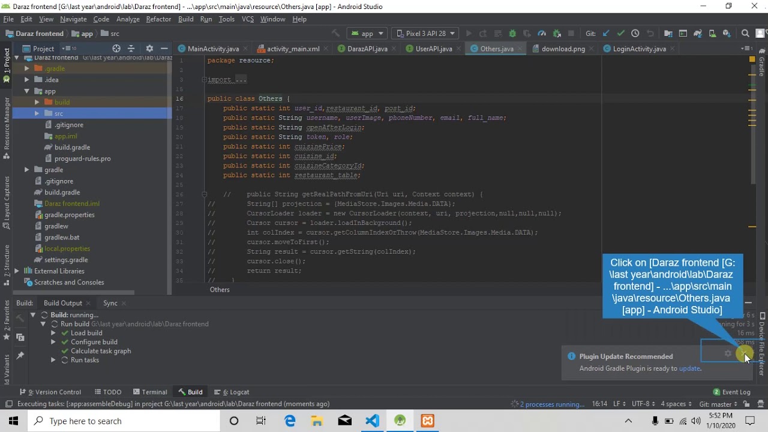Viewport: 768px width, 432px height.
Task: Switch to the MainActivity.java tab
Action: coord(213,49)
